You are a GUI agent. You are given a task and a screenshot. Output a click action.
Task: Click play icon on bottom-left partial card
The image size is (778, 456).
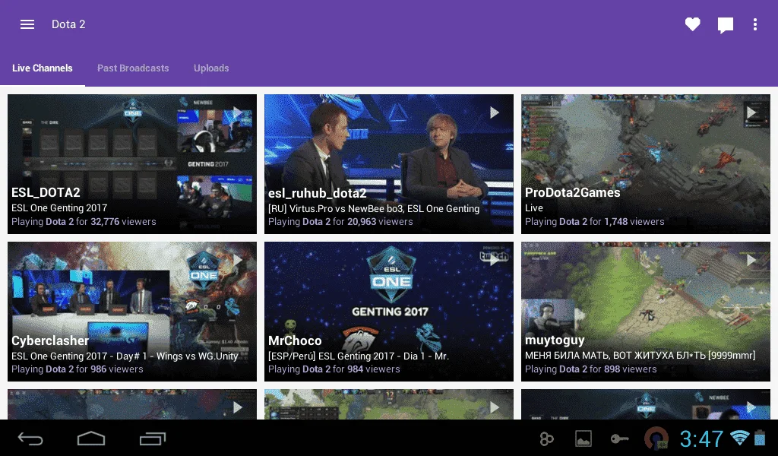coord(238,407)
